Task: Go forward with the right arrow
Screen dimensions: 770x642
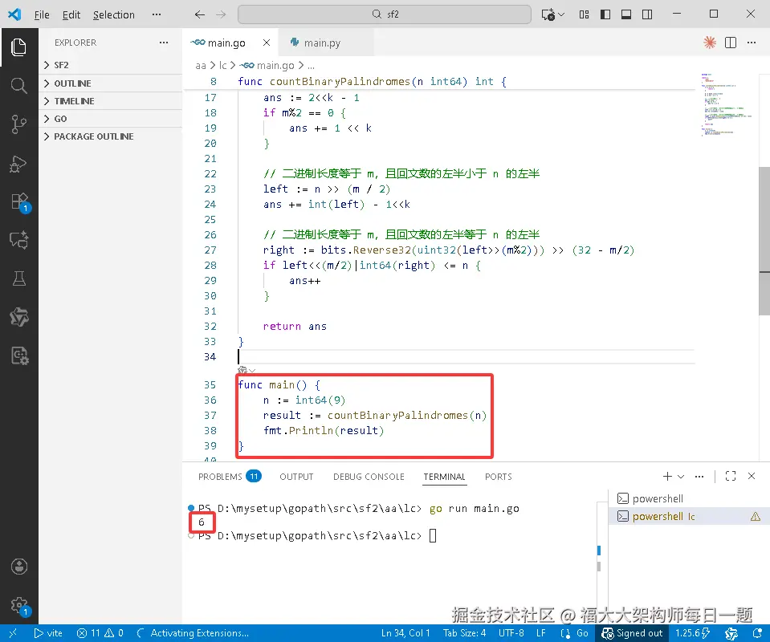Action: point(221,14)
